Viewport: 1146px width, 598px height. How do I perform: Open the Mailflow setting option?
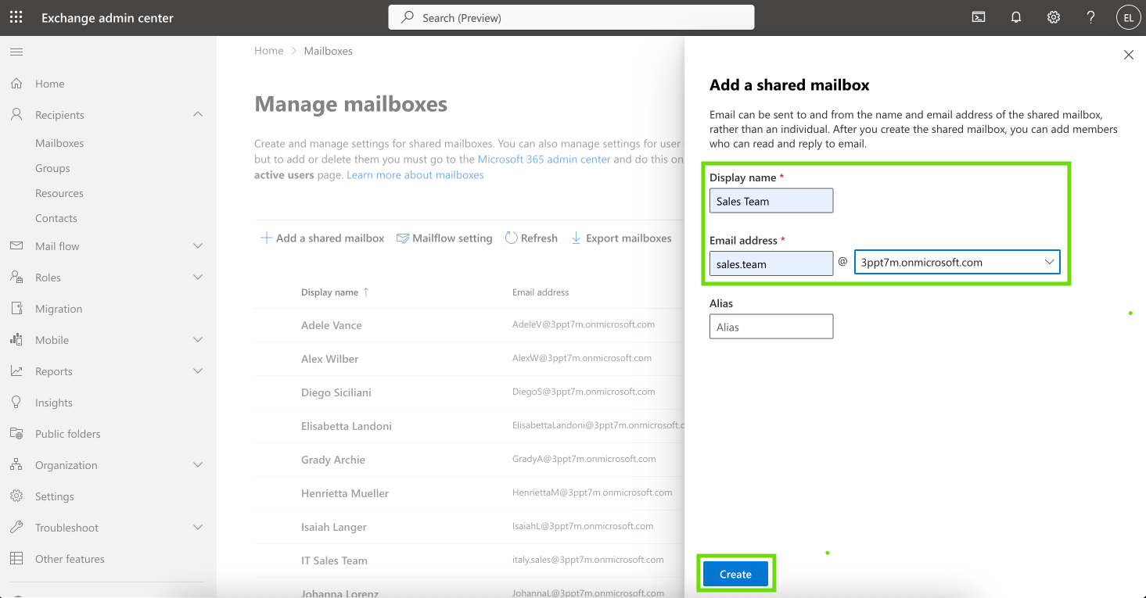[444, 238]
